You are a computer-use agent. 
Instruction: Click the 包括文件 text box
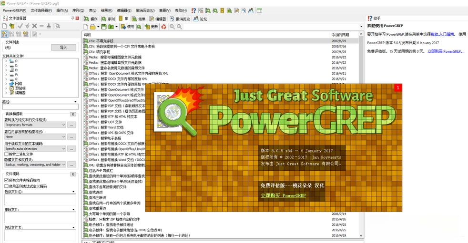point(41,199)
